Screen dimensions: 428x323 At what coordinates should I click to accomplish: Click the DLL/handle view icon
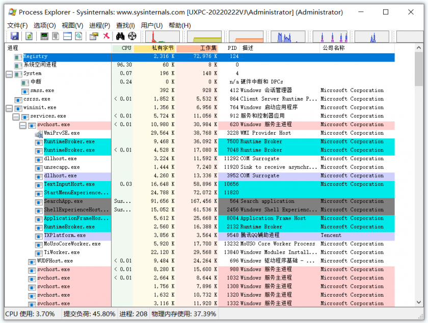click(x=78, y=36)
